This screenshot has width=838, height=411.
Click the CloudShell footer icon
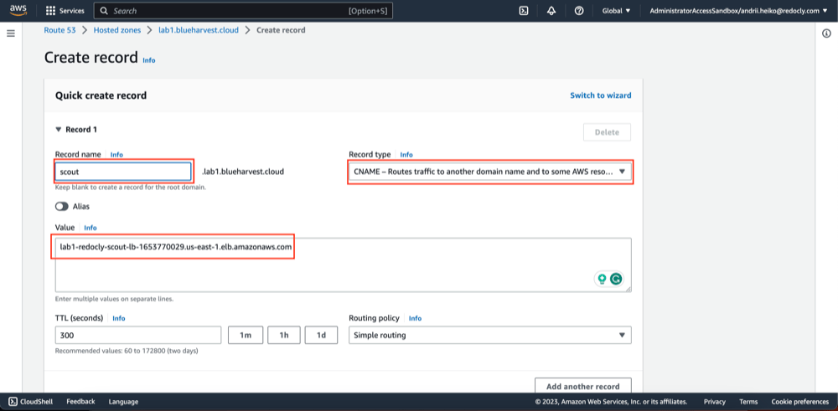click(x=13, y=402)
